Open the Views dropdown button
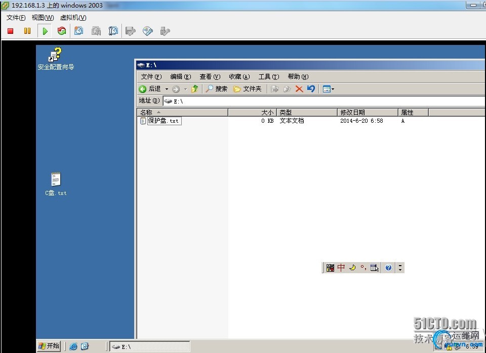This screenshot has height=353, width=486. 328,89
